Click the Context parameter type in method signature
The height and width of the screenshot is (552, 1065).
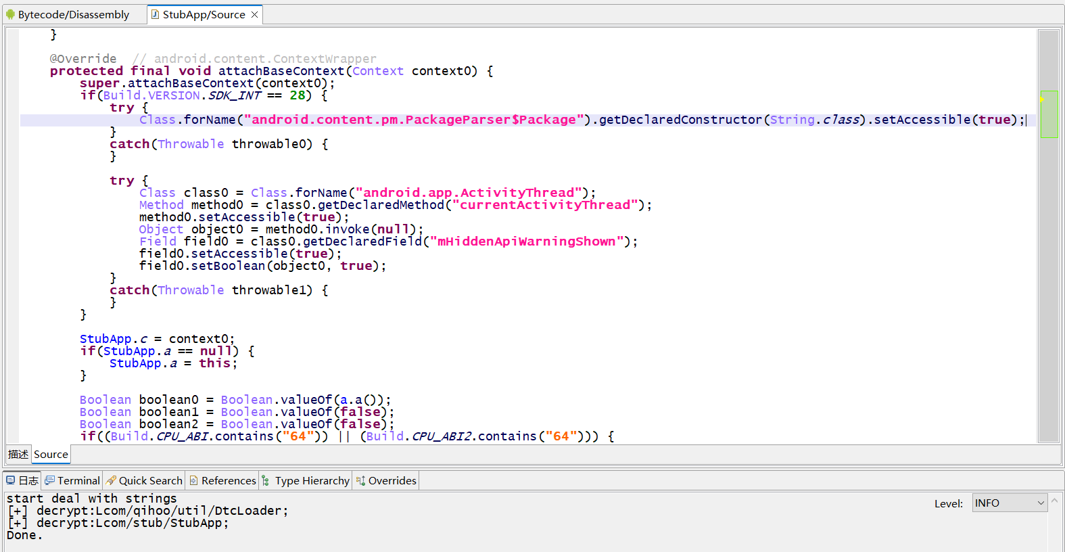point(377,71)
